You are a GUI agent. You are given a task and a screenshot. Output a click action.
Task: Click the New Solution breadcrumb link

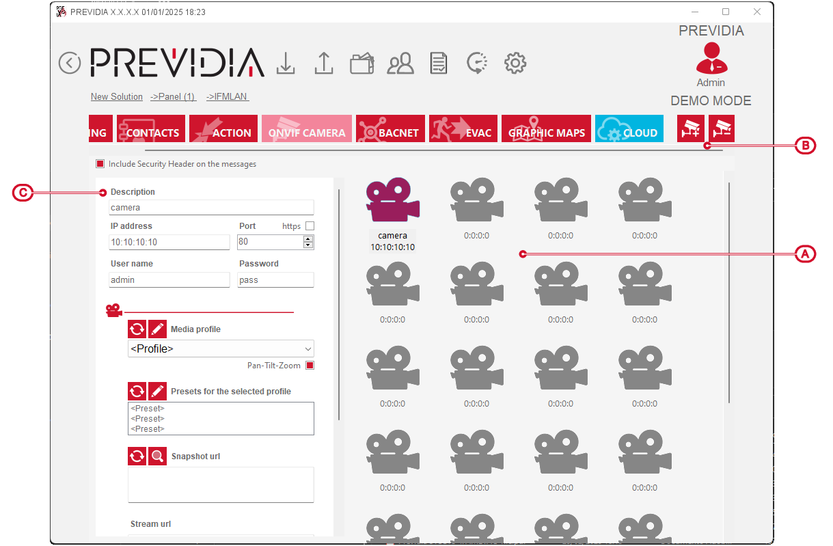117,97
